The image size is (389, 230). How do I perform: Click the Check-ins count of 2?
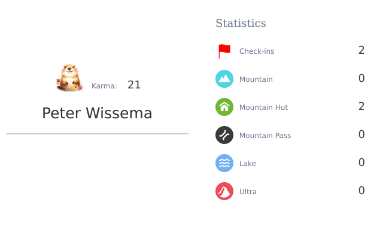(x=361, y=50)
